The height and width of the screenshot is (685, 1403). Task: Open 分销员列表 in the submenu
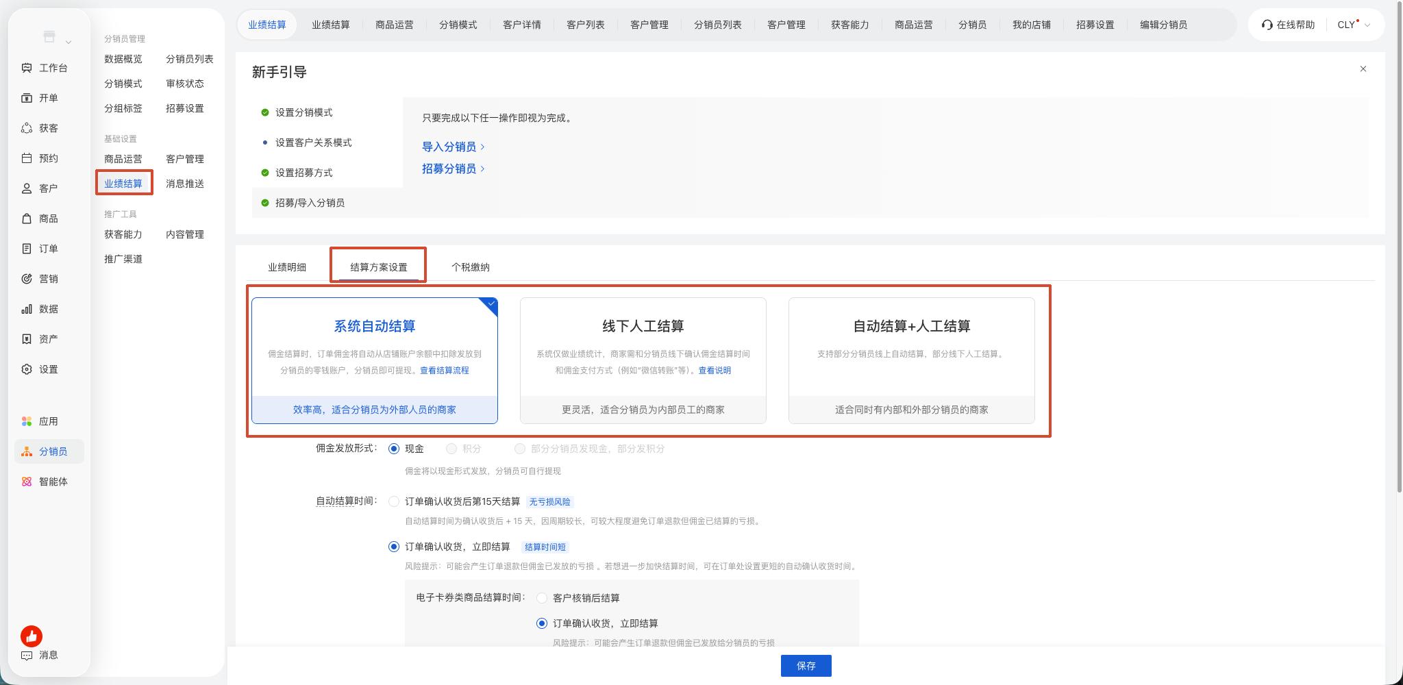point(190,59)
